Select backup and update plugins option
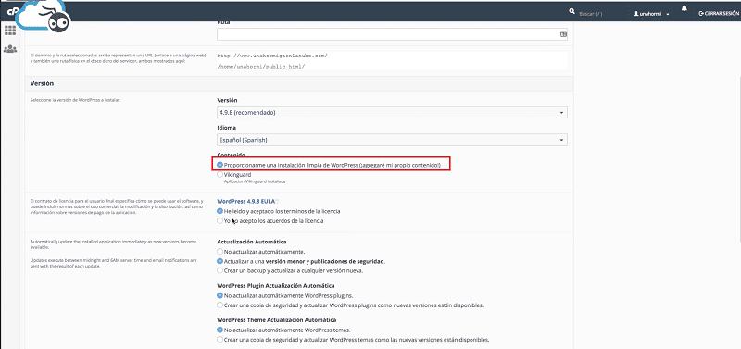Image resolution: width=741 pixels, height=349 pixels. tap(220, 305)
